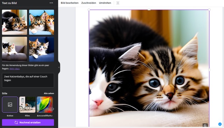Click the left-side middle handle of the image
The image size is (224, 128).
[x=89, y=70]
